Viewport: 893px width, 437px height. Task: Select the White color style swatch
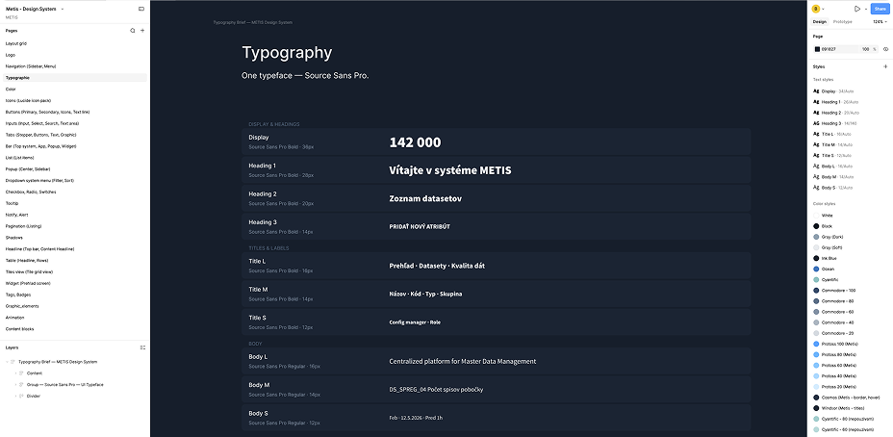[x=816, y=216]
